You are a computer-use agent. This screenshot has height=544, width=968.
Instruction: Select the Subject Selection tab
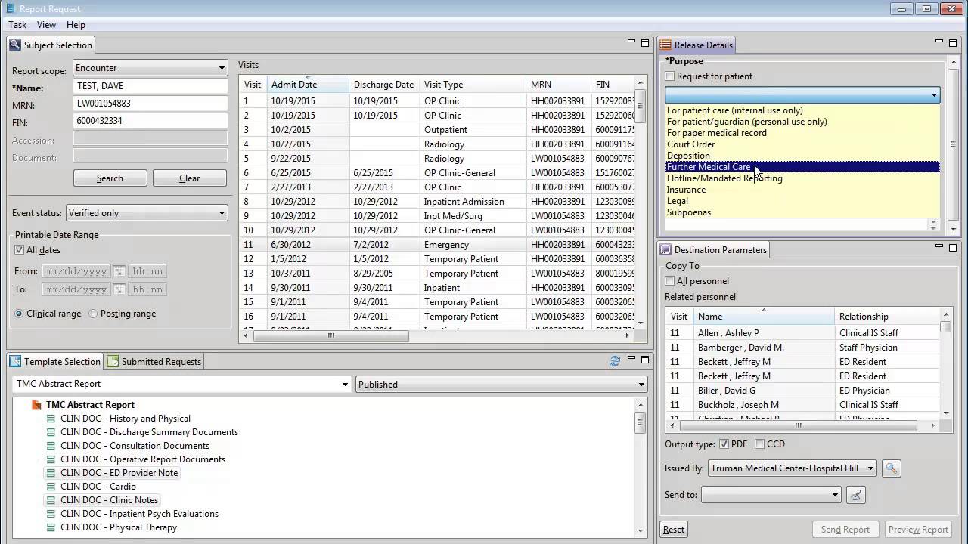point(51,45)
